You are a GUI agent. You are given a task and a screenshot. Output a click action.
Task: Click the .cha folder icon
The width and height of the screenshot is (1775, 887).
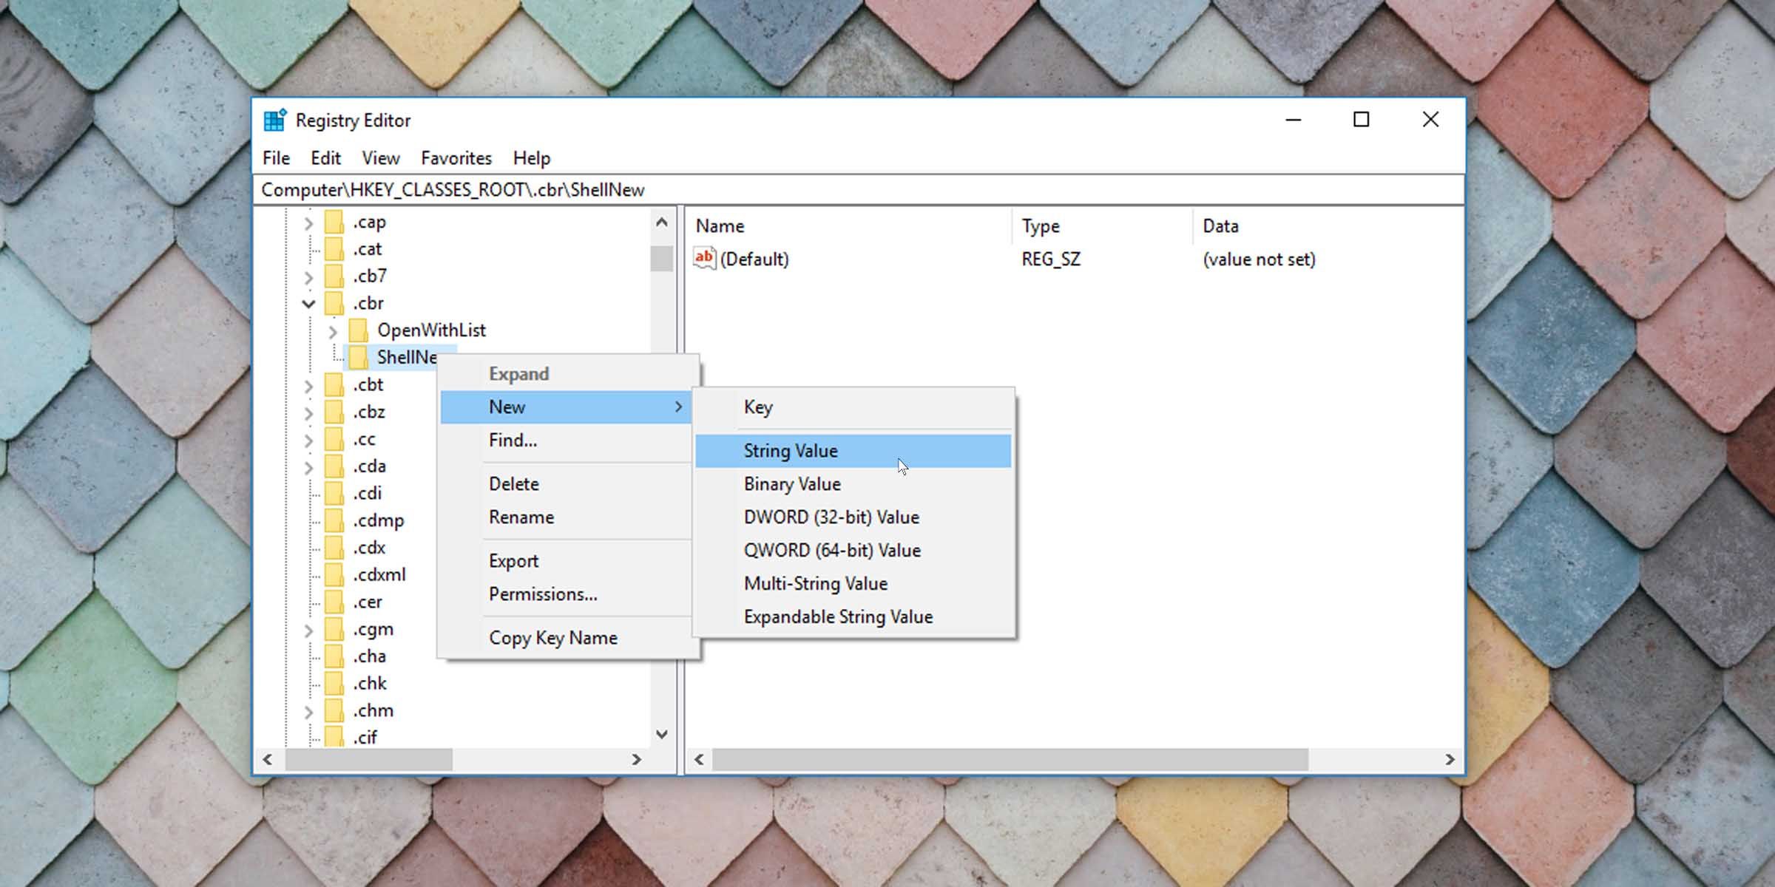click(x=334, y=656)
